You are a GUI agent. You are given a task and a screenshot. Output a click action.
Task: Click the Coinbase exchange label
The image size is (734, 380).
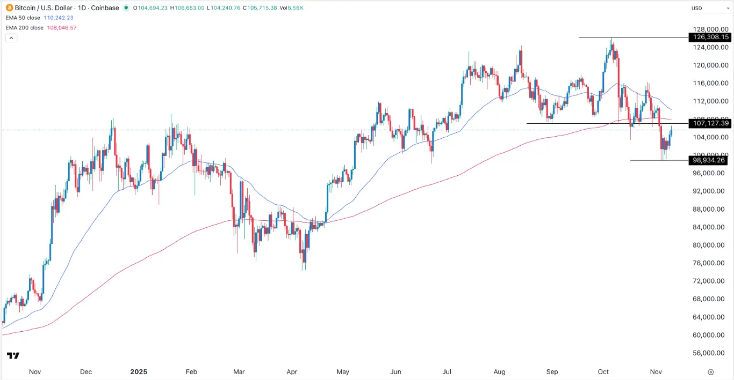tap(105, 8)
